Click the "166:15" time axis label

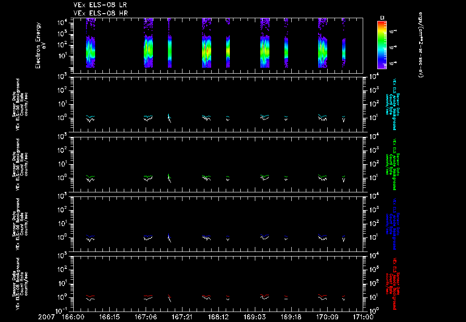click(x=109, y=317)
